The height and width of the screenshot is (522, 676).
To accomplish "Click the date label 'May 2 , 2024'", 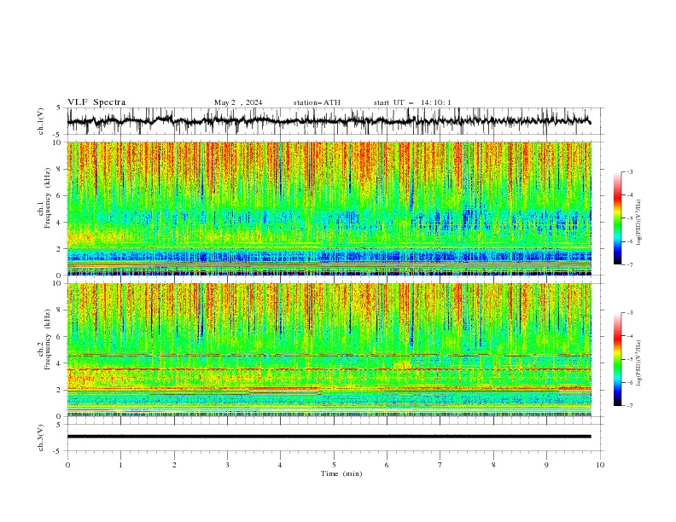I will [238, 102].
